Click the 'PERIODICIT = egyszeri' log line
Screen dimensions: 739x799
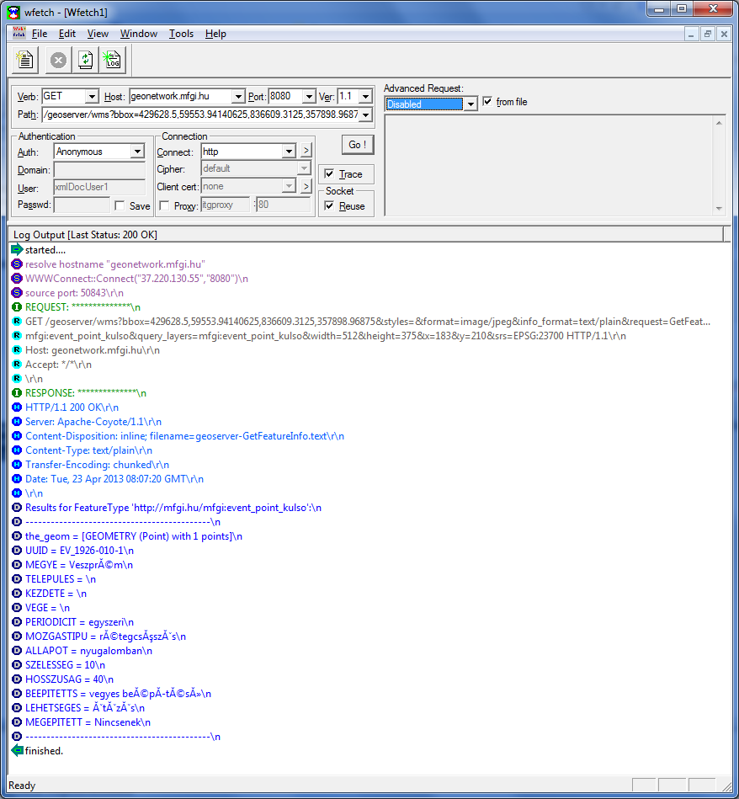point(79,622)
